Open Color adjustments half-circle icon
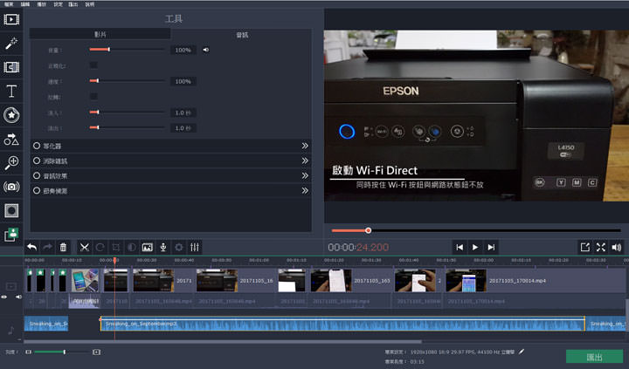 (132, 247)
